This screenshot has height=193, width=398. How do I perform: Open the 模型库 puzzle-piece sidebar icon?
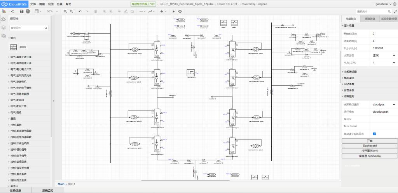(x=3, y=18)
